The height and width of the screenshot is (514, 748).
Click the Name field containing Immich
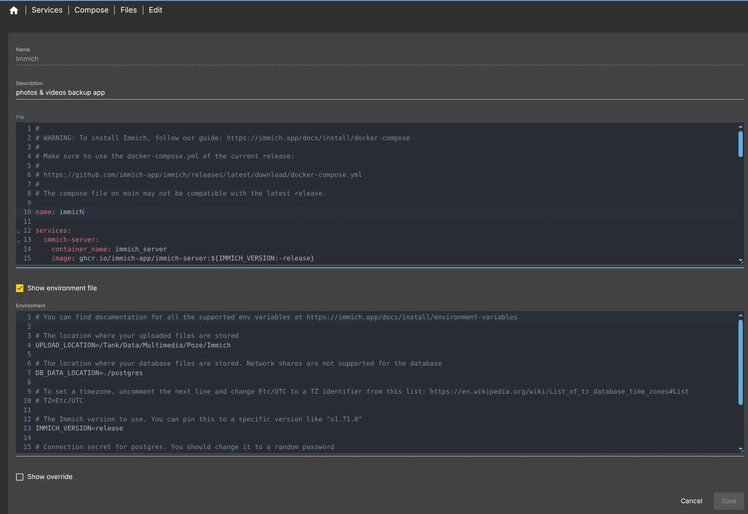tap(379, 59)
